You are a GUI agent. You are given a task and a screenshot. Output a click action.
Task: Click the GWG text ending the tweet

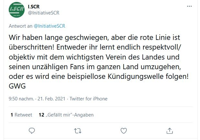(x=17, y=86)
